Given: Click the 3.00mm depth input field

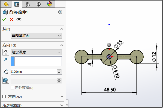Looking at the screenshot, I should click(34, 72).
